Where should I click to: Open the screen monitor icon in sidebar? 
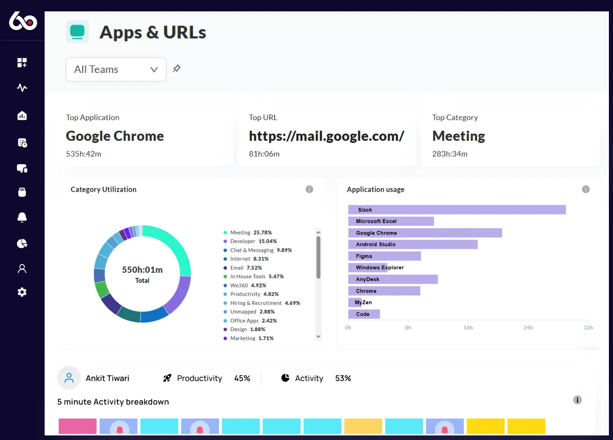tap(22, 169)
